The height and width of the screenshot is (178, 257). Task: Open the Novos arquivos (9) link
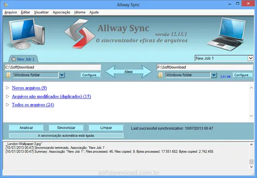(x=29, y=88)
